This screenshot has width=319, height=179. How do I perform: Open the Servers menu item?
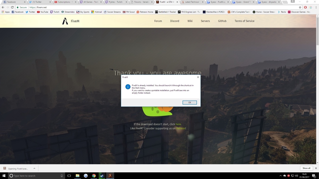(205, 21)
